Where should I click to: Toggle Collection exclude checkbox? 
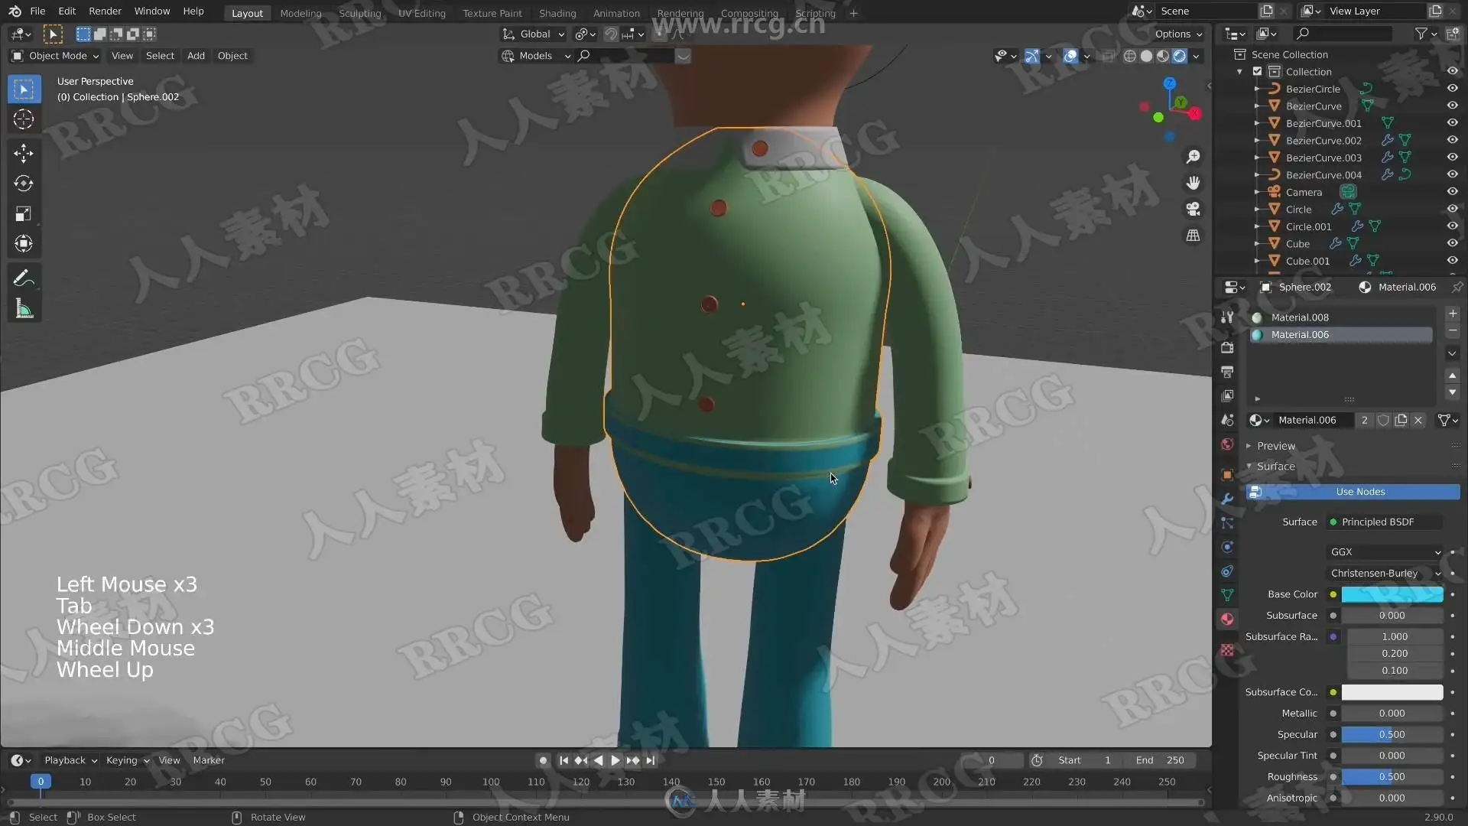pyautogui.click(x=1257, y=71)
